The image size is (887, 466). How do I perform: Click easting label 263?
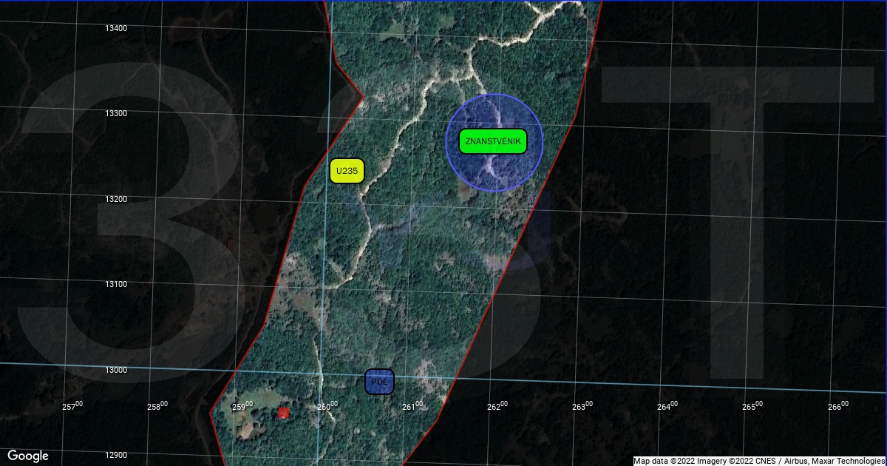(582, 406)
